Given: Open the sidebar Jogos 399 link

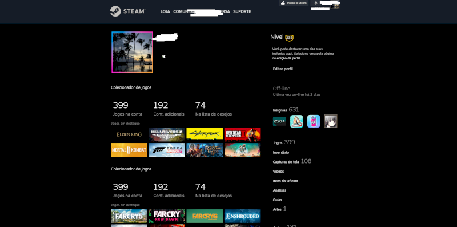Looking at the screenshot, I should (284, 142).
